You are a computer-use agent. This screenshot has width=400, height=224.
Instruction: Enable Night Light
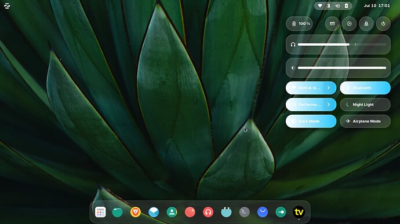click(x=365, y=105)
